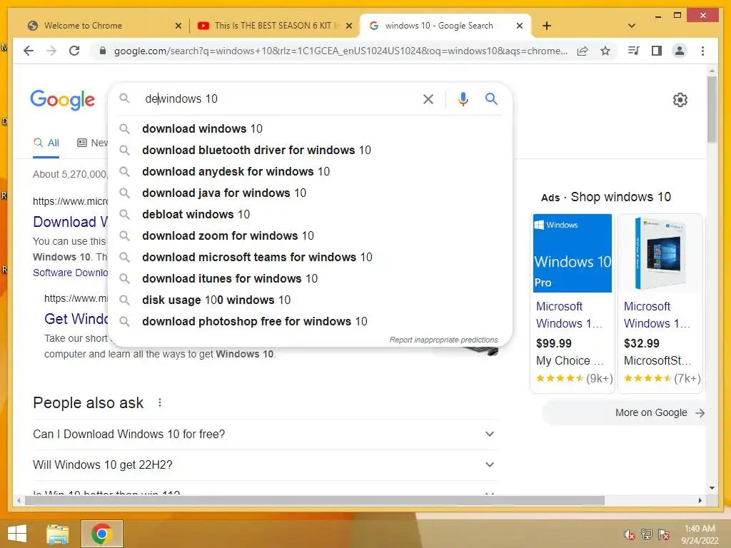Open the media controls icon in toolbar
The width and height of the screenshot is (731, 548).
point(634,51)
